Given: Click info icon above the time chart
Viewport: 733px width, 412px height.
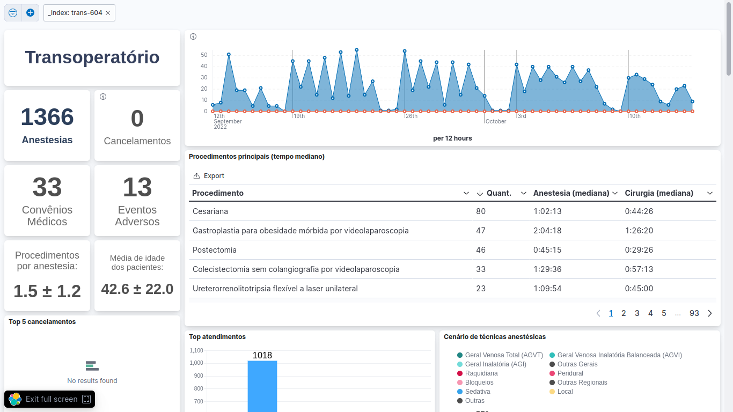Looking at the screenshot, I should click(193, 36).
